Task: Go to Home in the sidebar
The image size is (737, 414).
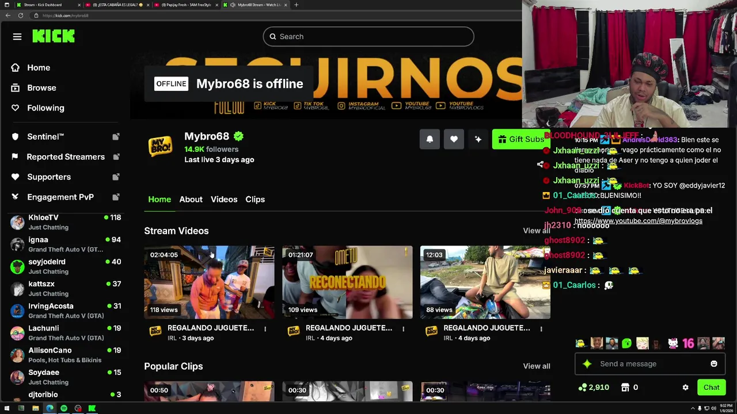Action: [x=39, y=68]
